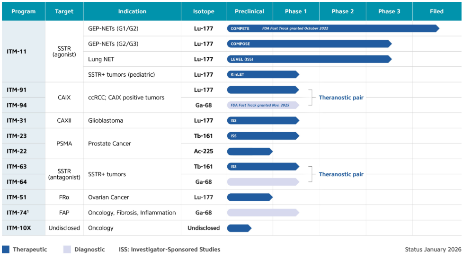Image resolution: width=463 pixels, height=260 pixels.
Task: Select the ITM-63 program cell
Action: (23, 167)
